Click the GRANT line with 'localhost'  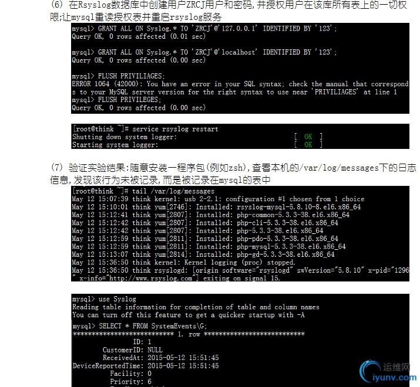pyautogui.click(x=204, y=52)
